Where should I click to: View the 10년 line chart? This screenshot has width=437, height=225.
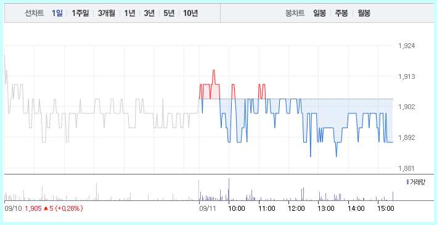[x=190, y=13]
